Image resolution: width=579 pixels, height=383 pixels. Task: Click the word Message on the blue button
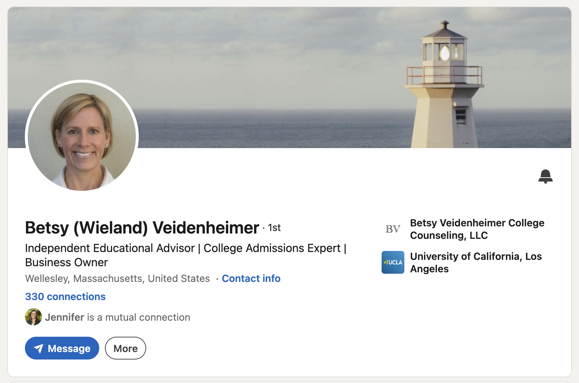coord(69,348)
